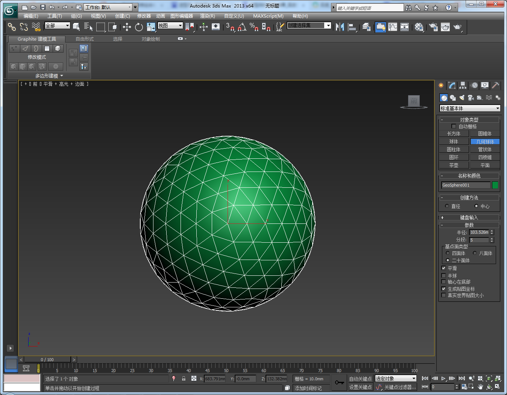Screen dimensions: 507x395
Task: Select the Rotate transform tool
Action: 139,27
